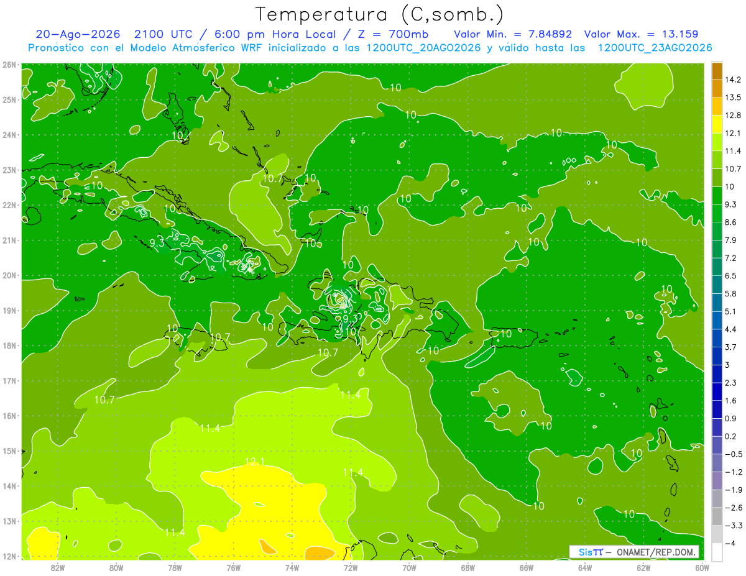The width and height of the screenshot is (746, 576).
Task: Select the date text "20-Ago-2026"
Action: point(78,34)
